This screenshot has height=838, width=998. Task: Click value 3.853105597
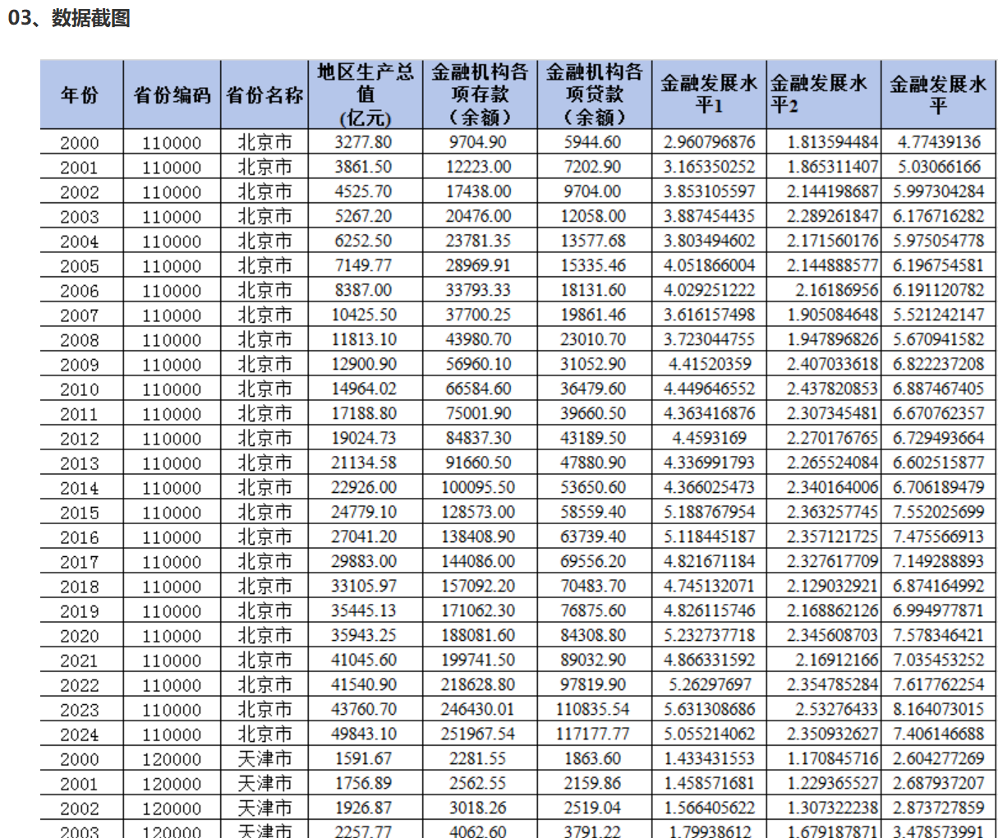point(709,191)
